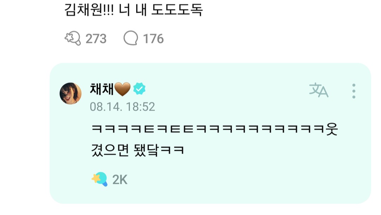Click the 176 comment count
This screenshot has height=215, width=381.
[153, 38]
